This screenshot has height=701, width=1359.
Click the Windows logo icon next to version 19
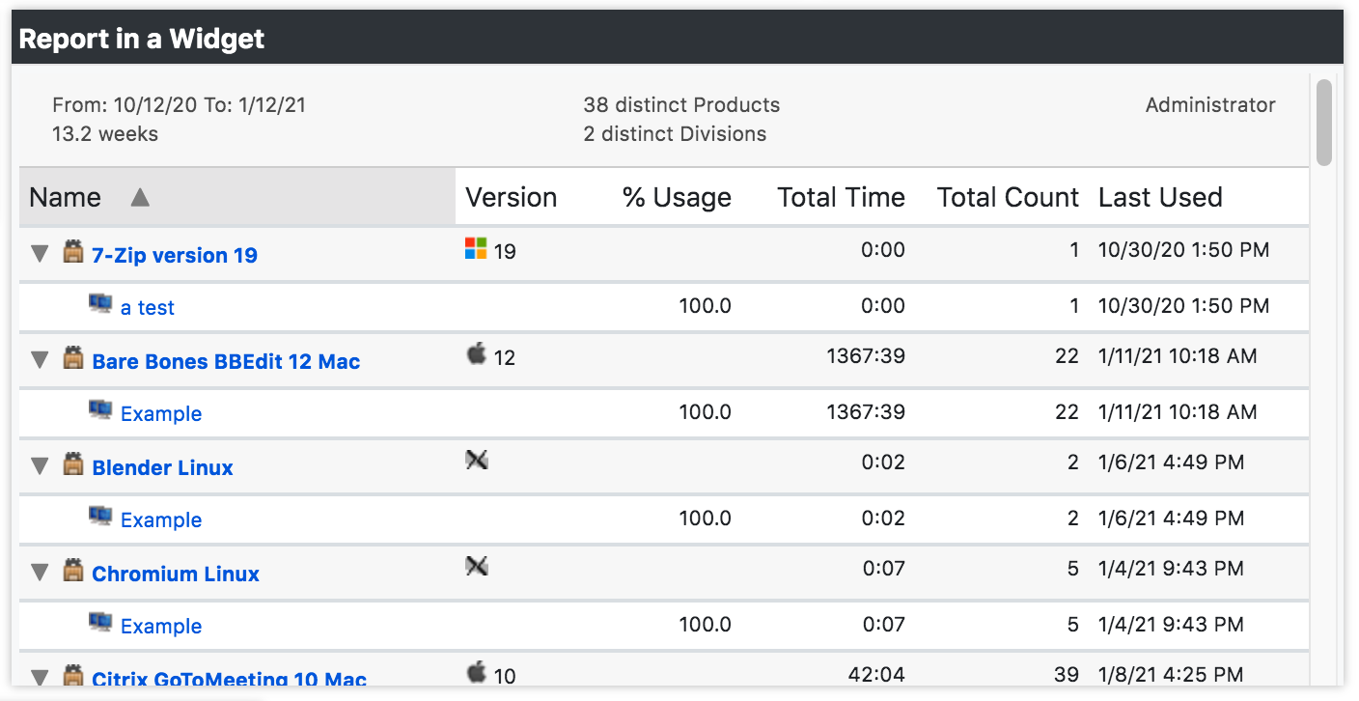pyautogui.click(x=476, y=249)
